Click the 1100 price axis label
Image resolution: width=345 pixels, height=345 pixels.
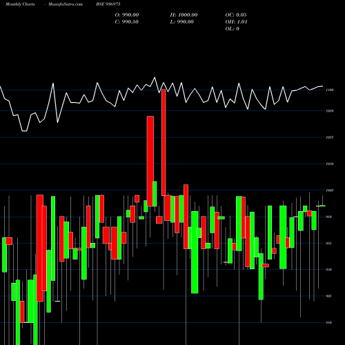(x=330, y=90)
